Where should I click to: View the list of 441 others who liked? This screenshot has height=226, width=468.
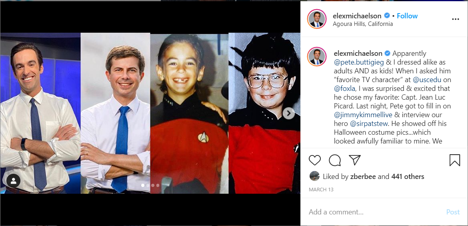pyautogui.click(x=408, y=177)
